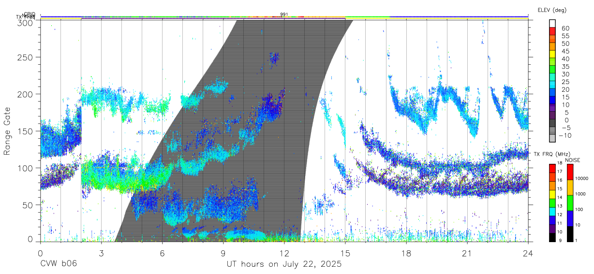The width and height of the screenshot is (594, 274).
Task: Click the 200 tick on Range Gate axis
Action: pos(26,94)
